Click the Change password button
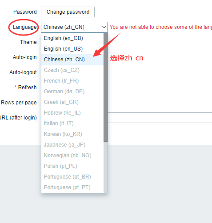This screenshot has width=212, height=223. click(x=68, y=12)
